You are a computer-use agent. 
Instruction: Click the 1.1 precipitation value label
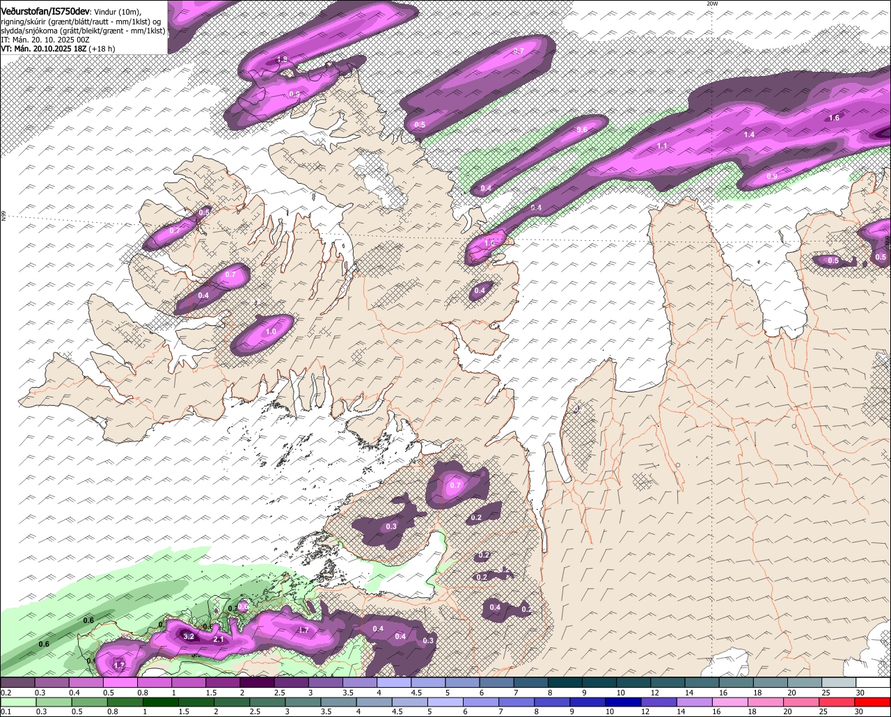pyautogui.click(x=662, y=146)
